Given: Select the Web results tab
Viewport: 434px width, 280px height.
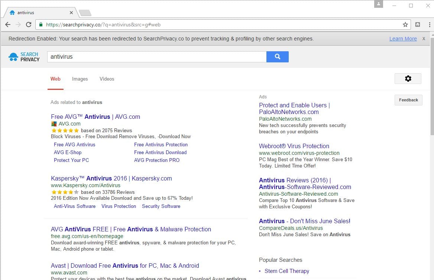Looking at the screenshot, I should 55,79.
